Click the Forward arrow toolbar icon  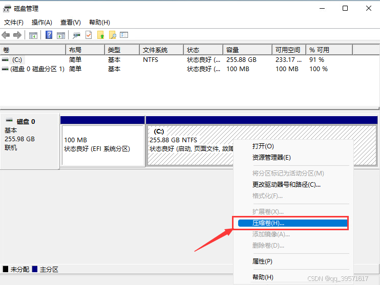point(17,35)
